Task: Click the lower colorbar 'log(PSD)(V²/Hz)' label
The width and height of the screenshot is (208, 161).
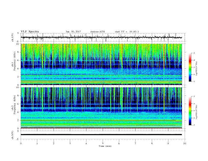Action: point(197,112)
